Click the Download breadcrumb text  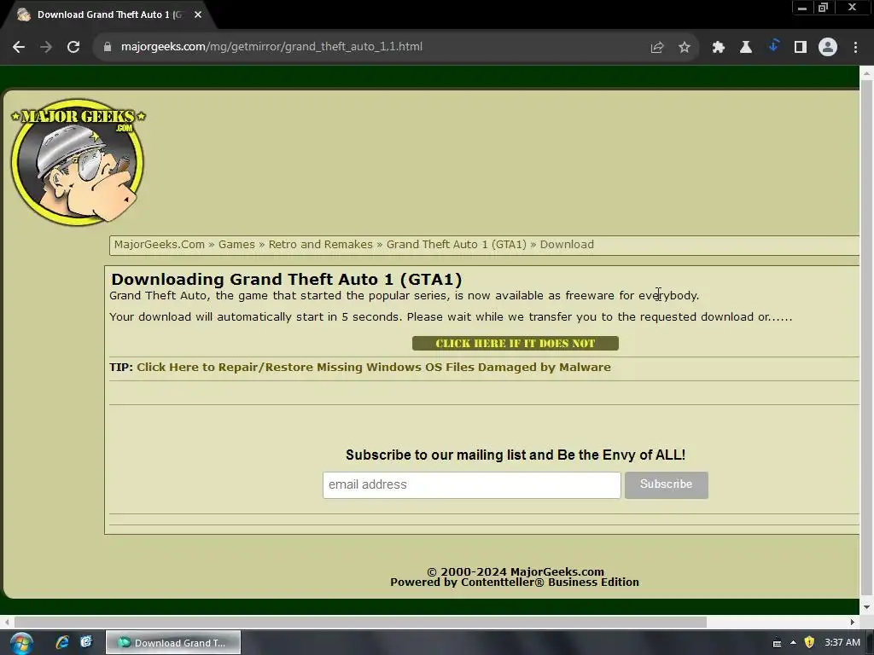[x=567, y=245]
